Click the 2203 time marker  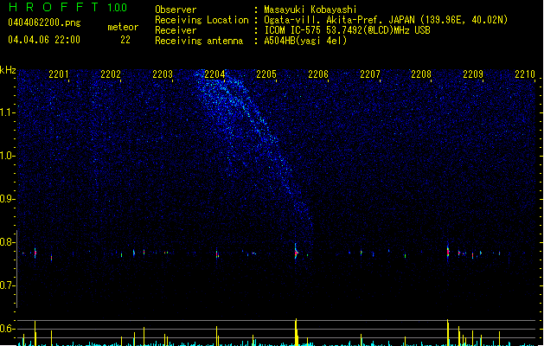pos(163,74)
